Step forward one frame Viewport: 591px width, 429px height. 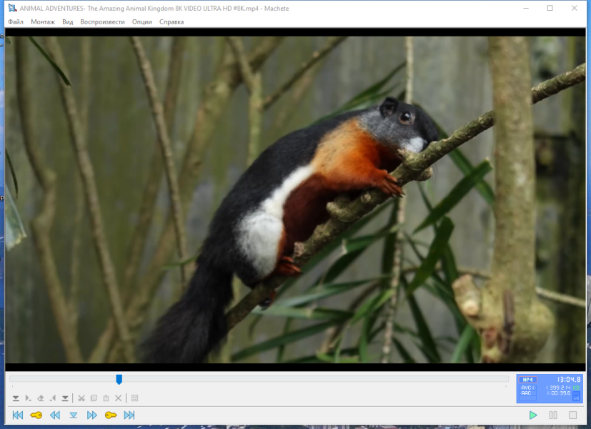tap(92, 415)
